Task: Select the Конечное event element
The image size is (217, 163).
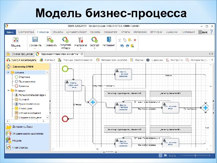Action: click(x=22, y=86)
